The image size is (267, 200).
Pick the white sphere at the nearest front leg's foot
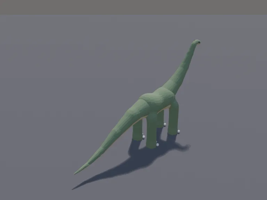pyautogui.click(x=157, y=145)
